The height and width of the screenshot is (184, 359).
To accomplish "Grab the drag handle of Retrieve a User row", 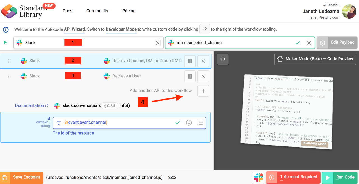I will click(x=9, y=76).
